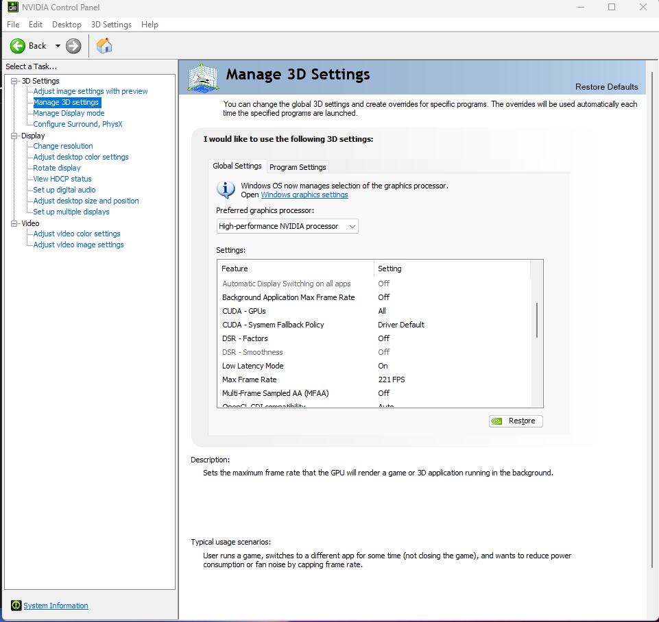The height and width of the screenshot is (622, 659).
Task: Click the Restore button below settings list
Action: coord(516,421)
